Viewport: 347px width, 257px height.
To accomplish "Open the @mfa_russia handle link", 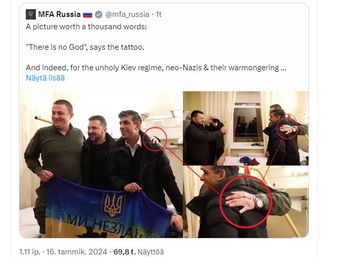I will (x=127, y=14).
